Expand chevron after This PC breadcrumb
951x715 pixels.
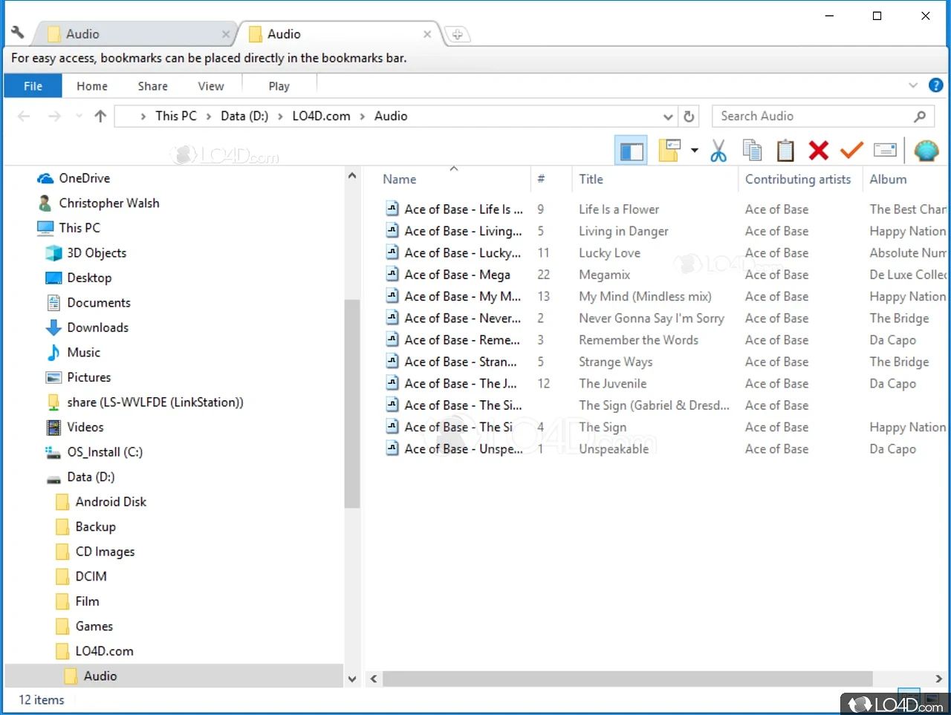point(209,117)
